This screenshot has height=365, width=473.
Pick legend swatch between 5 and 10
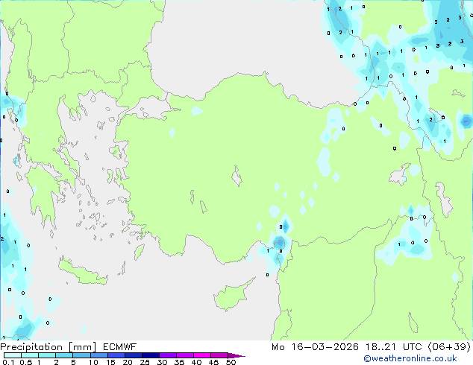(83, 355)
